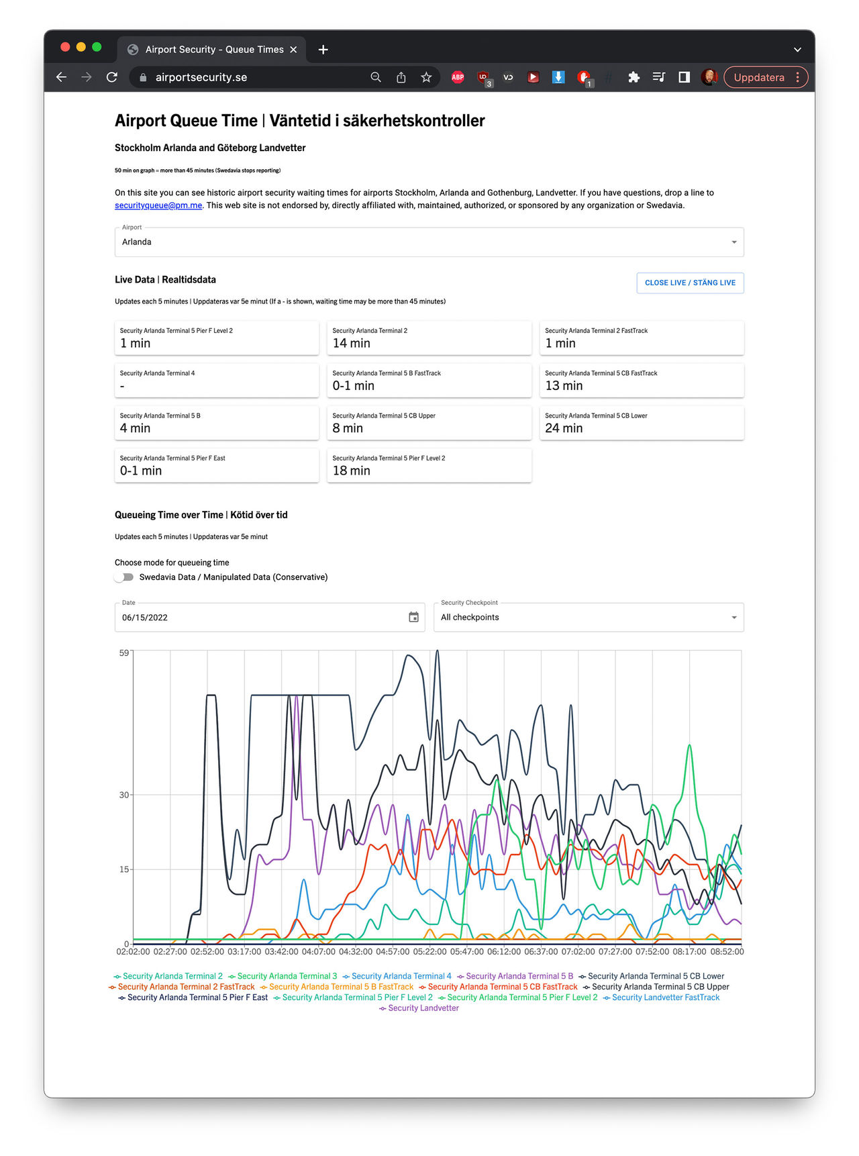The width and height of the screenshot is (859, 1156).
Task: Reload the airportsecurity.se page
Action: (112, 77)
